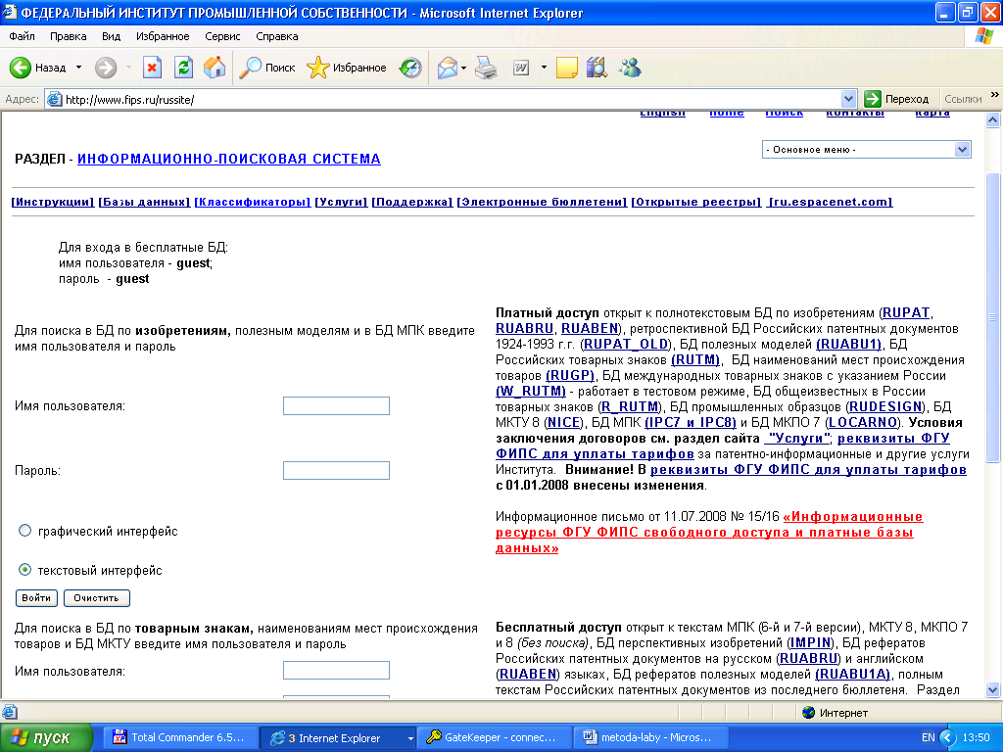Image resolution: width=1003 pixels, height=752 pixels.
Task: Click the Back (Назад) arrow icon
Action: 20,68
